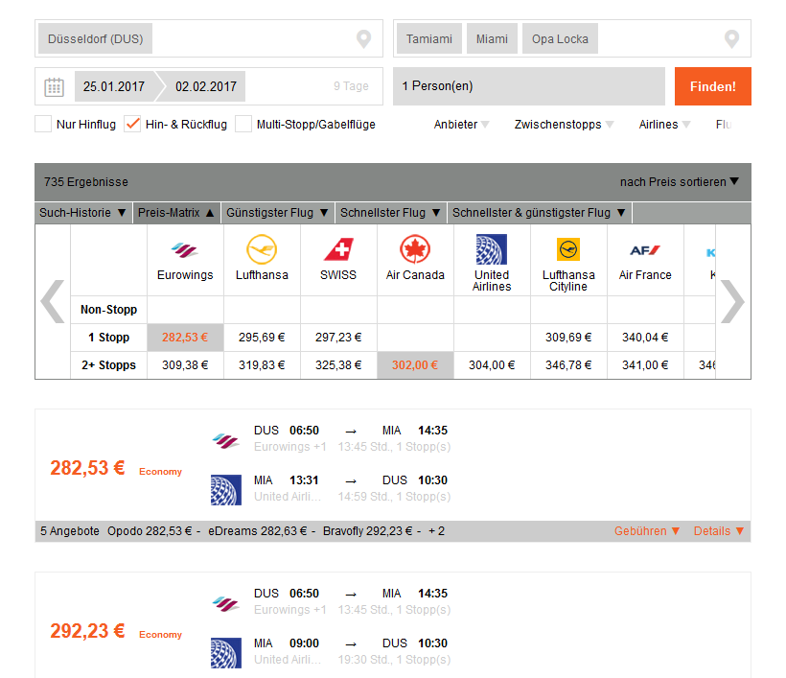Screen dimensions: 786x678
Task: Open the 1 Person(en) passenger selector
Action: [x=529, y=86]
